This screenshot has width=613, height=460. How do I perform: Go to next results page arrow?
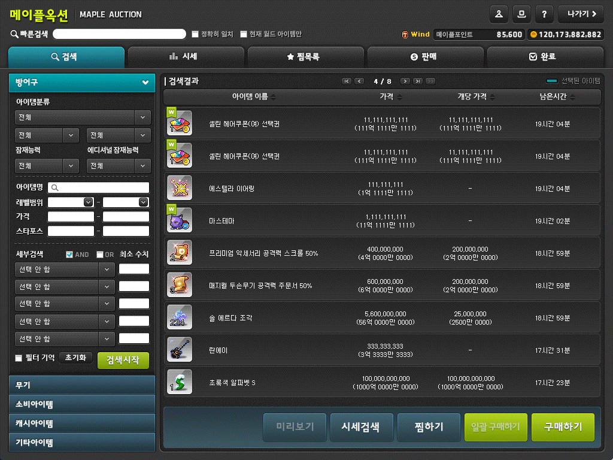(405, 81)
